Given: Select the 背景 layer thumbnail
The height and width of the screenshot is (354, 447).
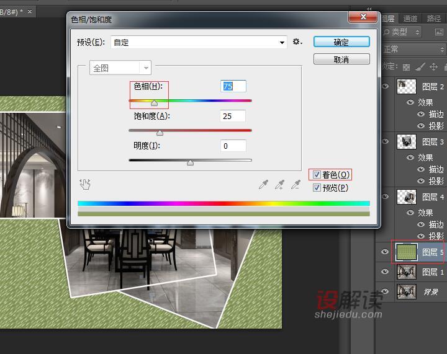Looking at the screenshot, I should point(407,291).
